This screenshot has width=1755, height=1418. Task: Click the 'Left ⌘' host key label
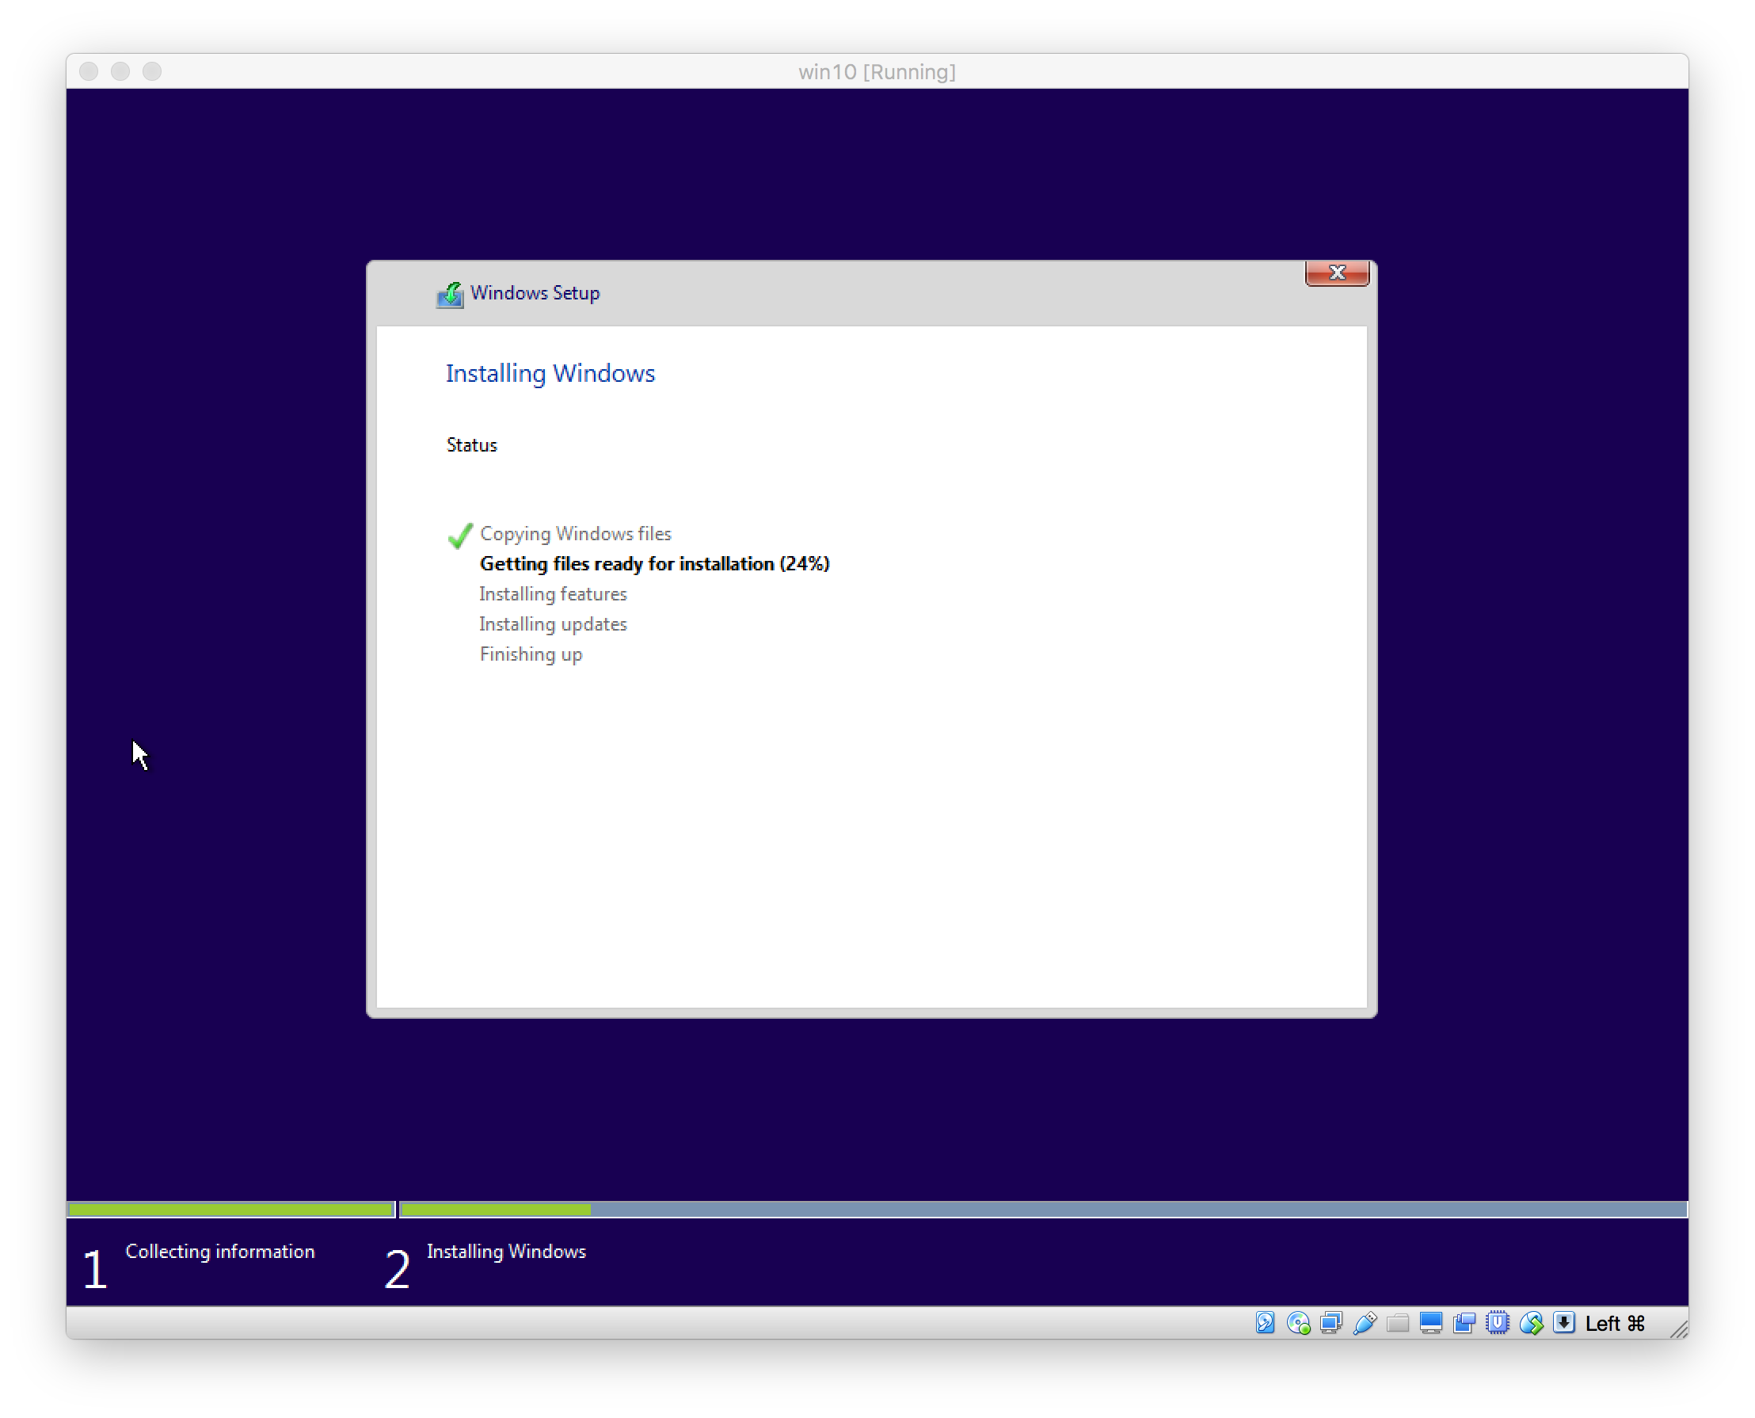pyautogui.click(x=1616, y=1324)
